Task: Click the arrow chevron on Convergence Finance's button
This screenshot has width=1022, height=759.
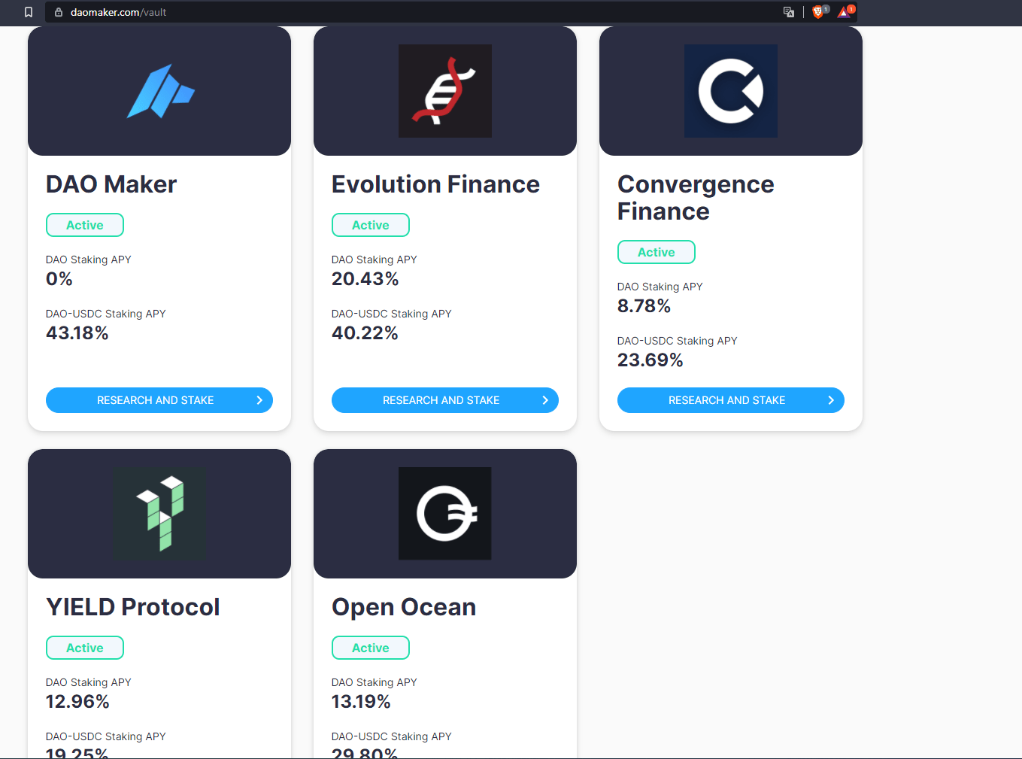Action: 831,400
